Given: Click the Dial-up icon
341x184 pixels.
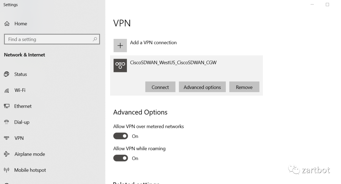Looking at the screenshot, I should click(x=7, y=122).
